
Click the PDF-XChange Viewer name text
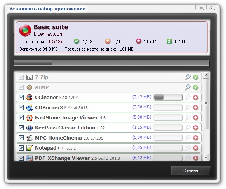point(63,158)
